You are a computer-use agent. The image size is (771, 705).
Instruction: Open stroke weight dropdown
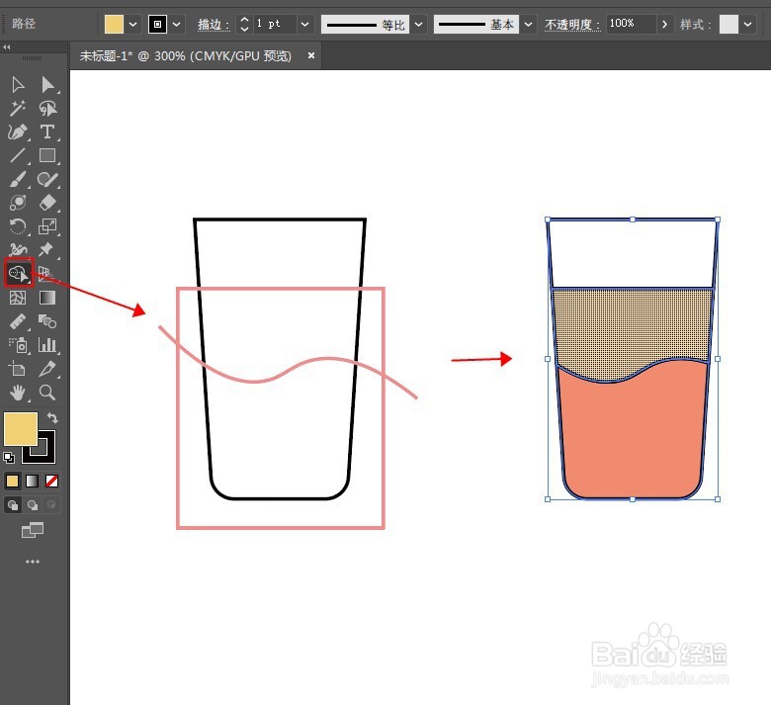(304, 24)
